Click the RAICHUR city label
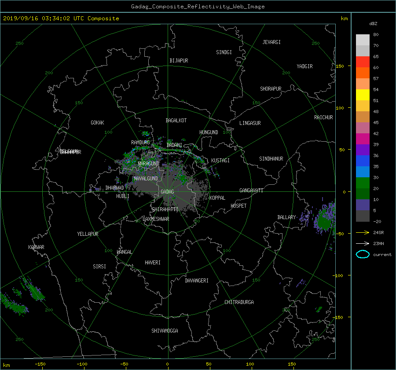The width and height of the screenshot is (396, 370). (x=323, y=117)
